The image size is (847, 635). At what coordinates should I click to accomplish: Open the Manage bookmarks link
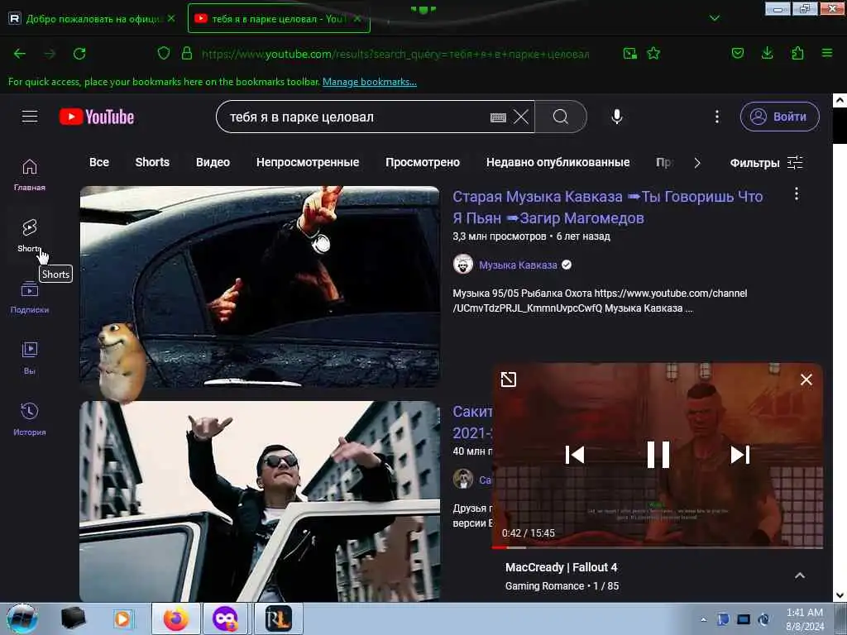[x=370, y=82]
